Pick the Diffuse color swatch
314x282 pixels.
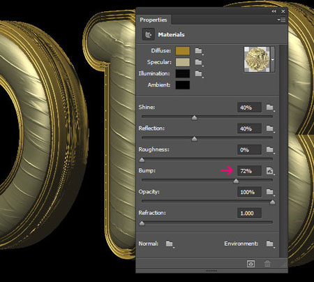point(183,51)
